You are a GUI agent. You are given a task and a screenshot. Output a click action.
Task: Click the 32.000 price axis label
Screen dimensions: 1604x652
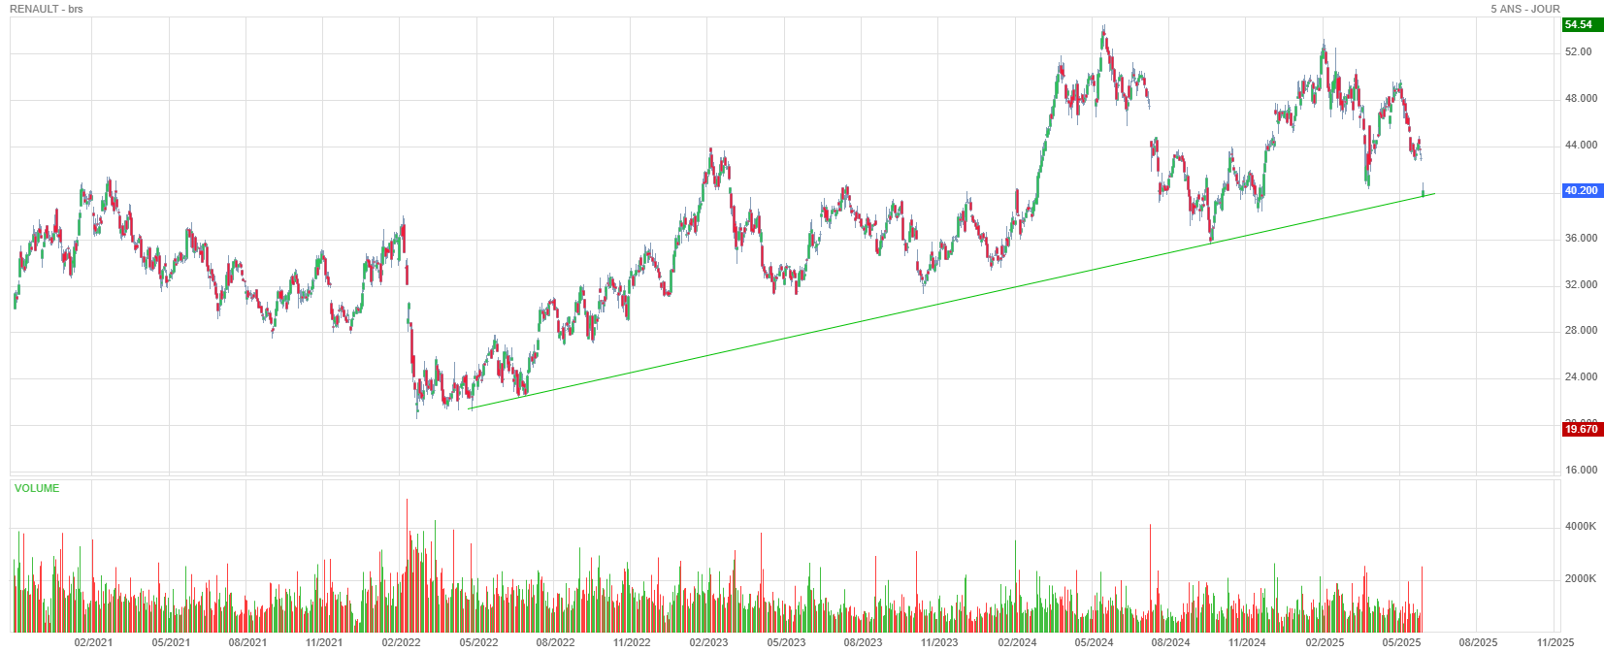[1582, 285]
